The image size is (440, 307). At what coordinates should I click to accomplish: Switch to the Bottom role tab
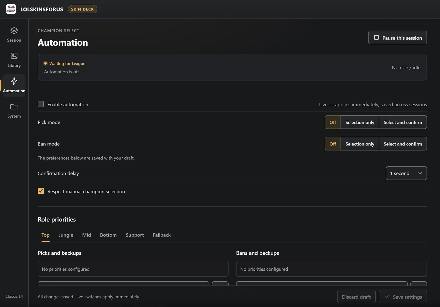click(x=108, y=235)
